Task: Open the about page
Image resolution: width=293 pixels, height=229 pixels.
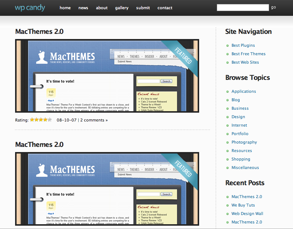Action: coord(102,8)
